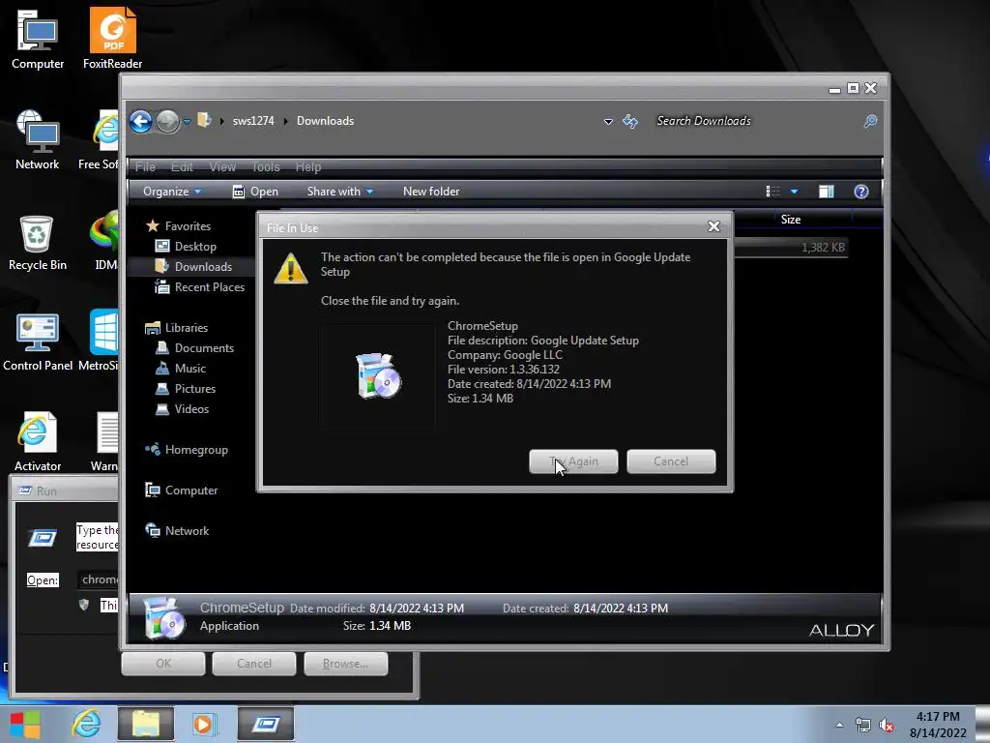Click the change view icon
990x743 pixels.
pyautogui.click(x=772, y=192)
